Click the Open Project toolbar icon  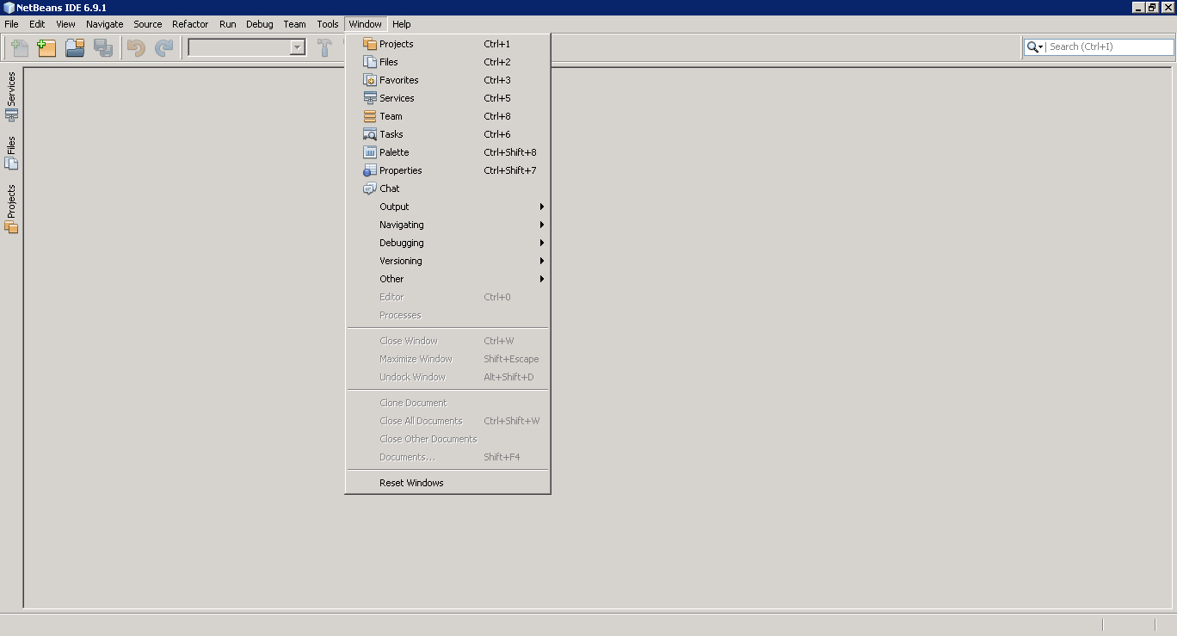[x=75, y=47]
